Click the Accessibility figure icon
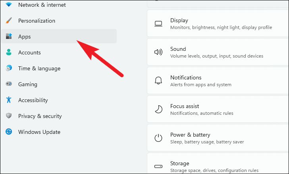This screenshot has height=174, width=289. click(x=9, y=100)
